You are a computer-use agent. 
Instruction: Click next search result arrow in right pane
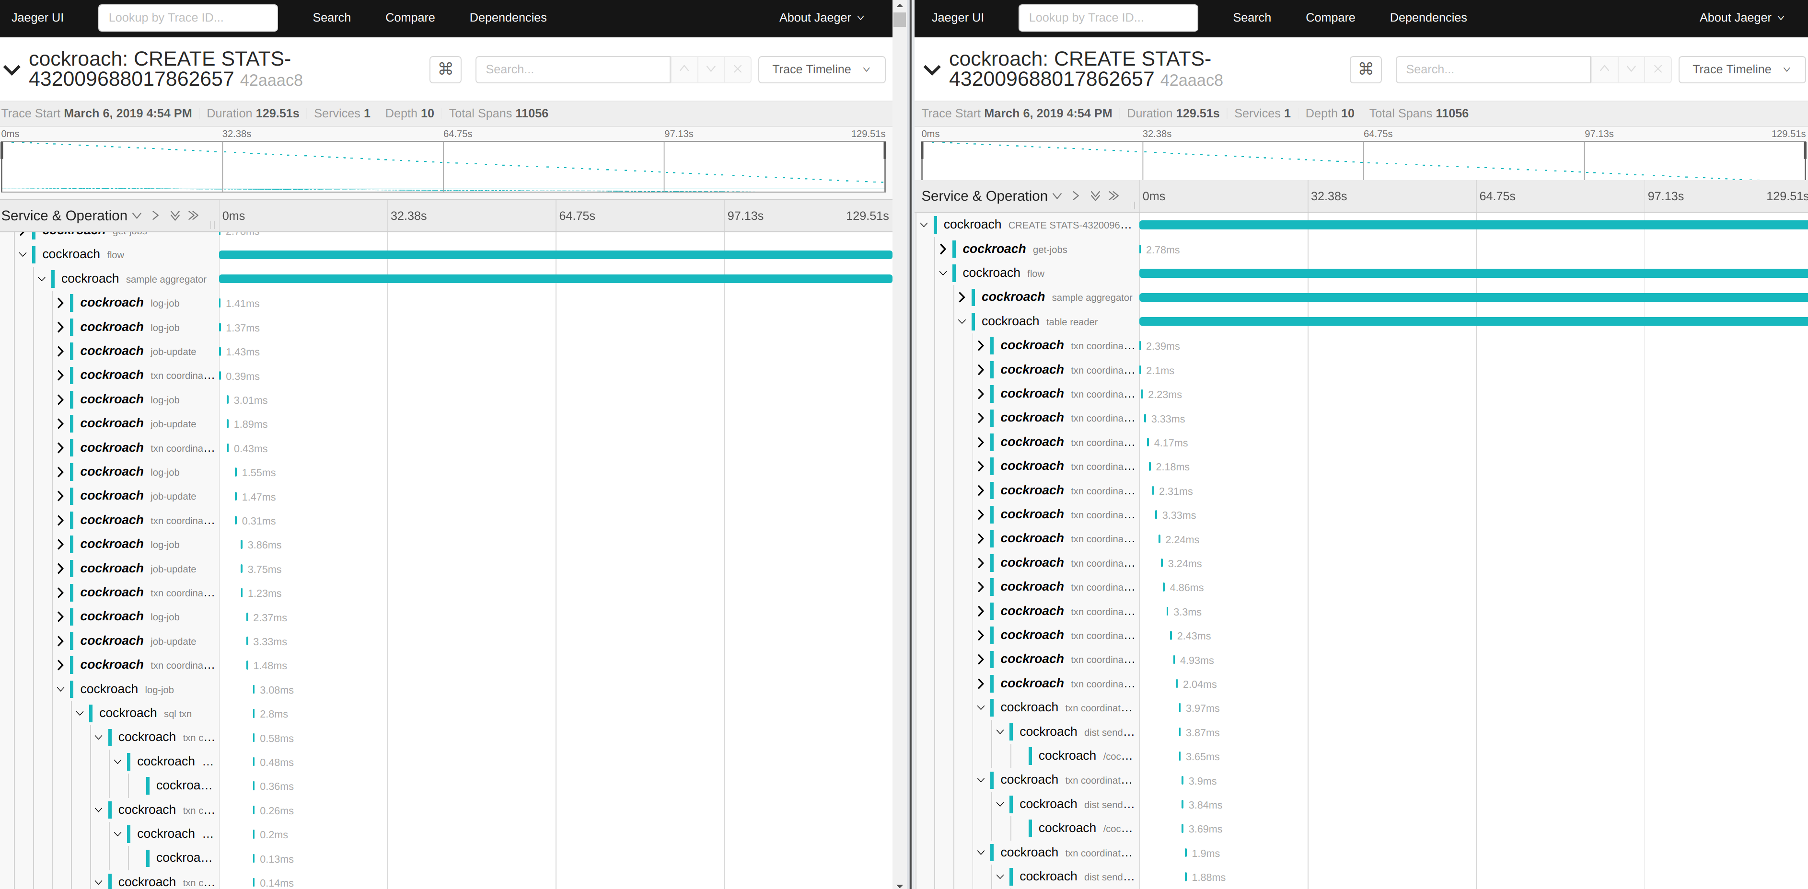[x=1631, y=68]
